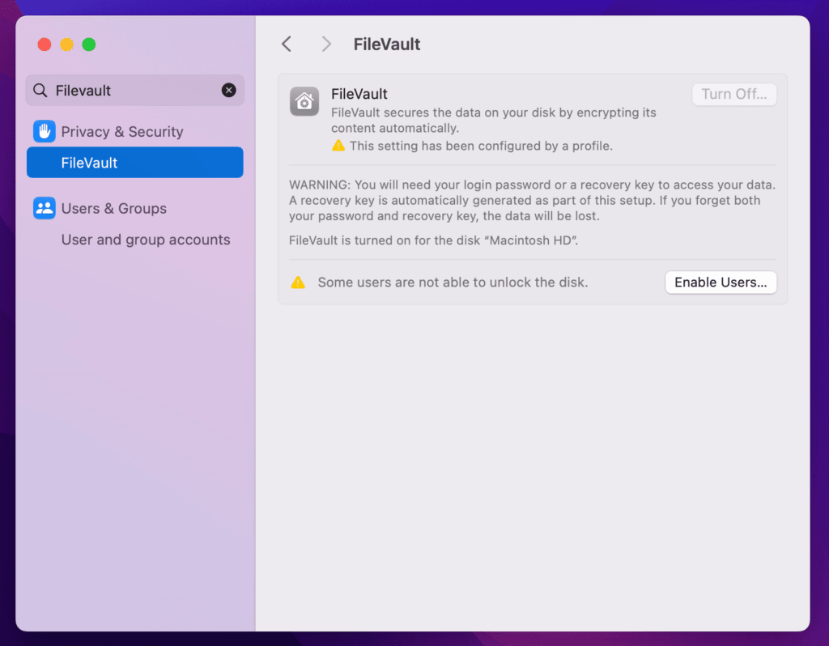The height and width of the screenshot is (646, 829).
Task: Click the Privacy & Security hand icon
Action: coord(45,131)
